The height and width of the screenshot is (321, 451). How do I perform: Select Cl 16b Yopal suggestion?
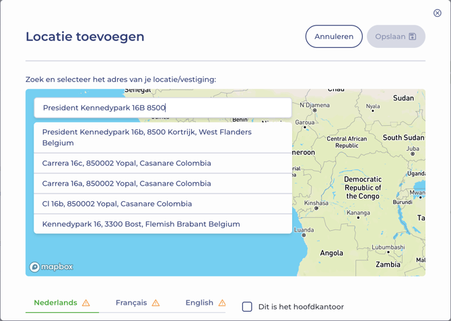click(163, 204)
